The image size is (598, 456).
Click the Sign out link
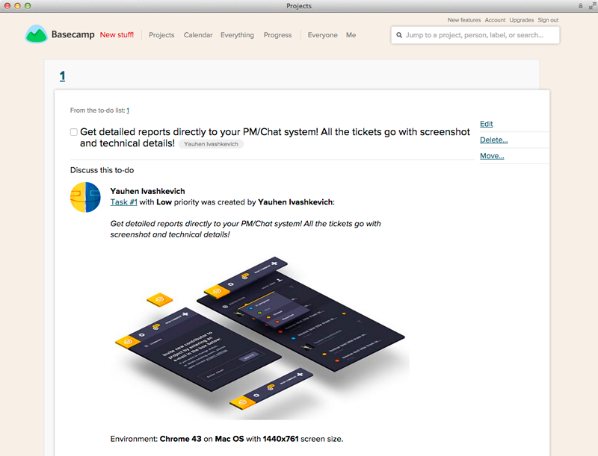pos(548,20)
